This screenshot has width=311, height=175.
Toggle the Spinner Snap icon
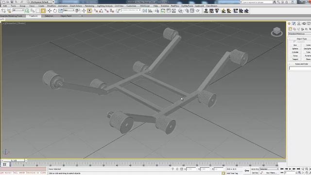[112, 11]
